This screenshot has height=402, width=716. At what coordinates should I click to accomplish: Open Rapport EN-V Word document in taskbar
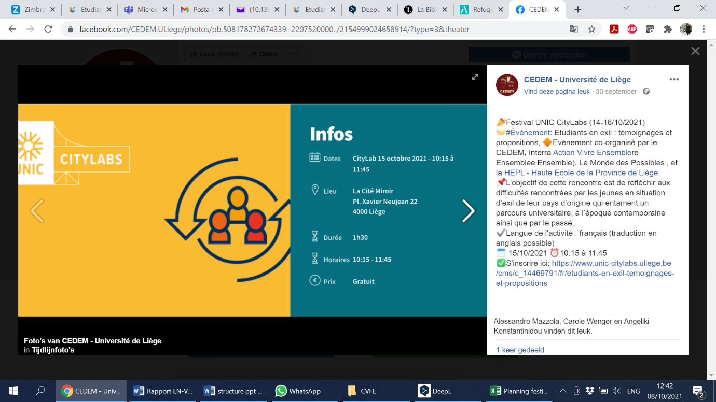(x=163, y=391)
